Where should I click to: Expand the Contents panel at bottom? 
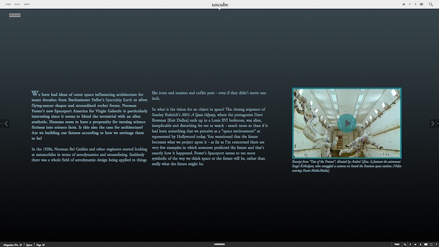[x=219, y=244]
